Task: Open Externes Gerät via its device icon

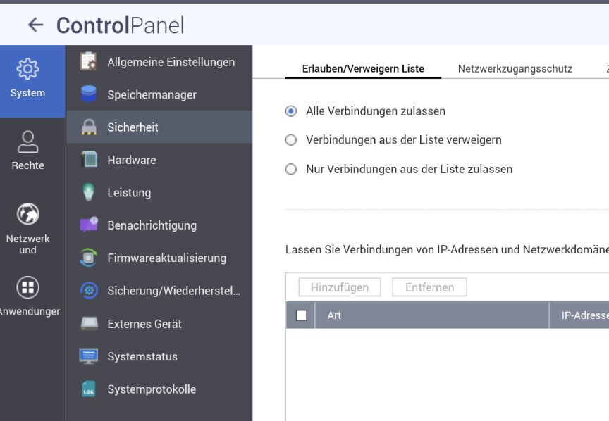Action: [x=89, y=324]
